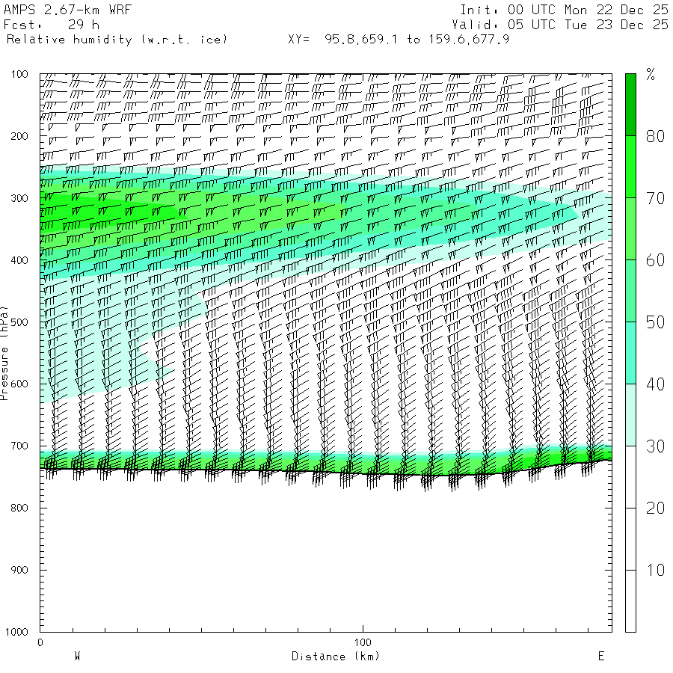Click the colorbar label '40'
Image resolution: width=673 pixels, height=673 pixels.
pyautogui.click(x=655, y=384)
